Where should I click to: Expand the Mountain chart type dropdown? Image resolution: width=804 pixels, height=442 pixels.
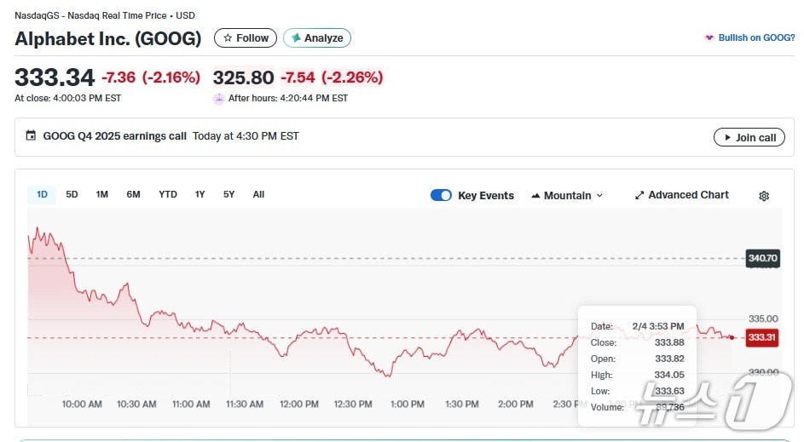click(567, 195)
